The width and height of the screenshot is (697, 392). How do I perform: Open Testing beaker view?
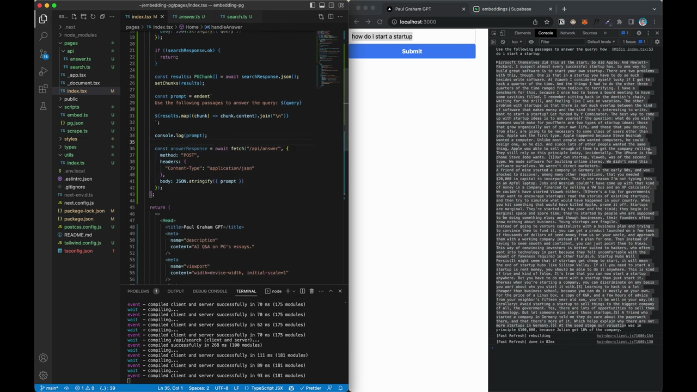(x=43, y=106)
